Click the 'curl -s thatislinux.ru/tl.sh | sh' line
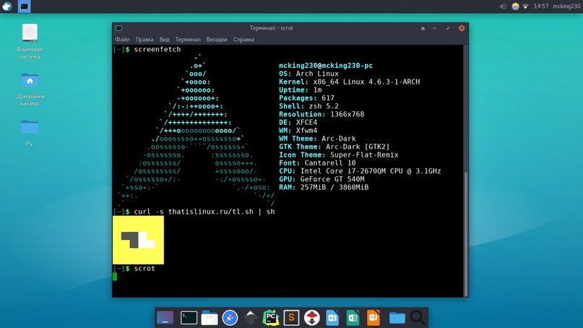Viewport: 583px width, 328px height. click(x=204, y=212)
